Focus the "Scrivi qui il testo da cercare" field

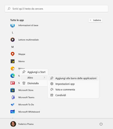click(x=56, y=9)
